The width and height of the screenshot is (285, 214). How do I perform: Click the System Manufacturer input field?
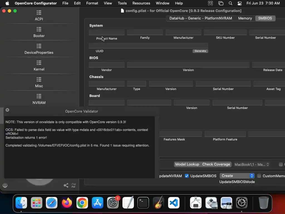pos(183,32)
